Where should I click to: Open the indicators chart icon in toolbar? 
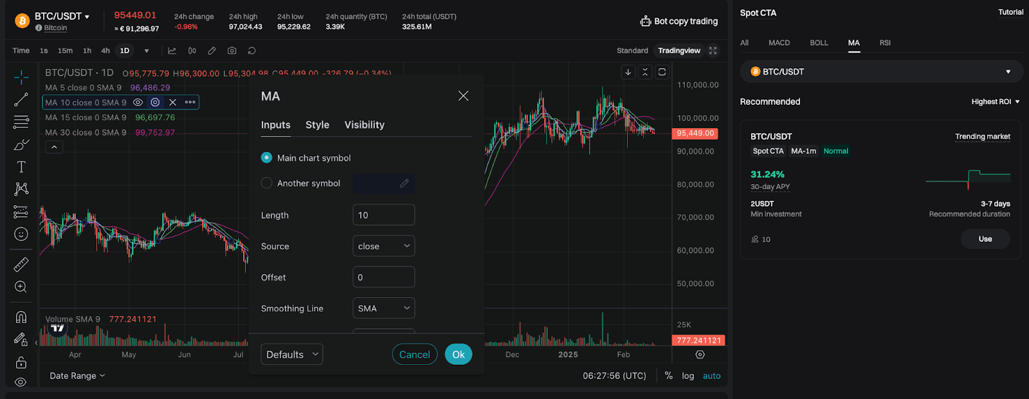172,50
